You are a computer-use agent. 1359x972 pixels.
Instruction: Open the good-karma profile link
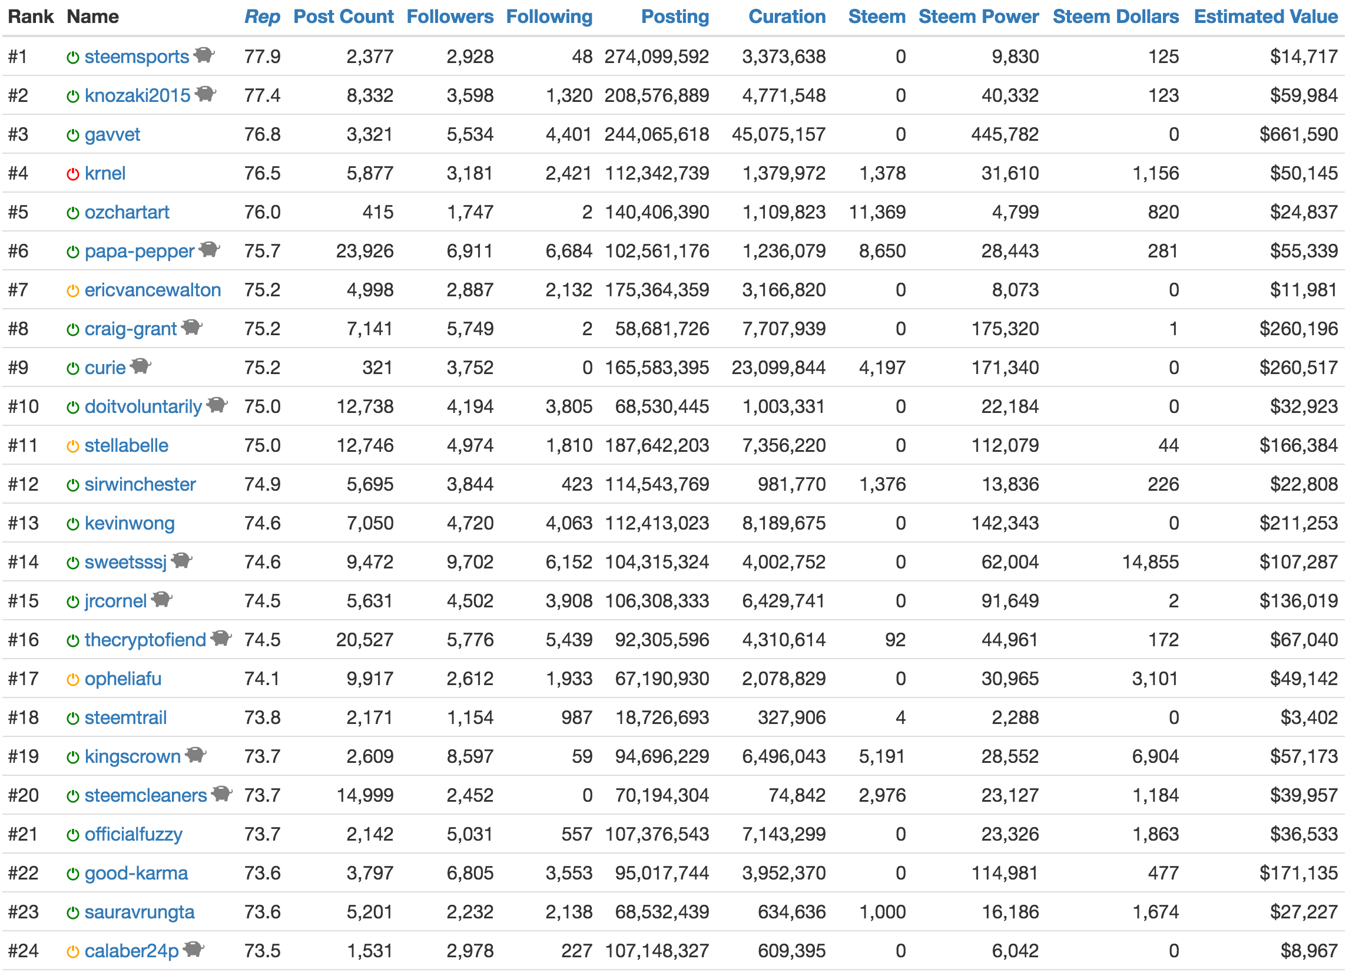137,874
